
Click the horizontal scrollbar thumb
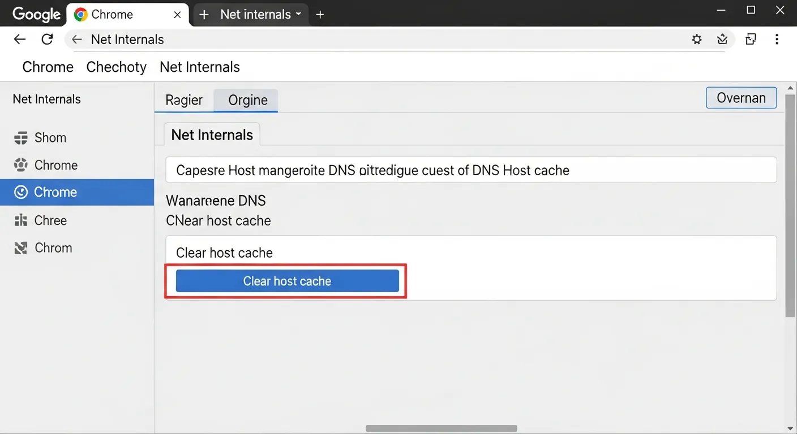442,429
